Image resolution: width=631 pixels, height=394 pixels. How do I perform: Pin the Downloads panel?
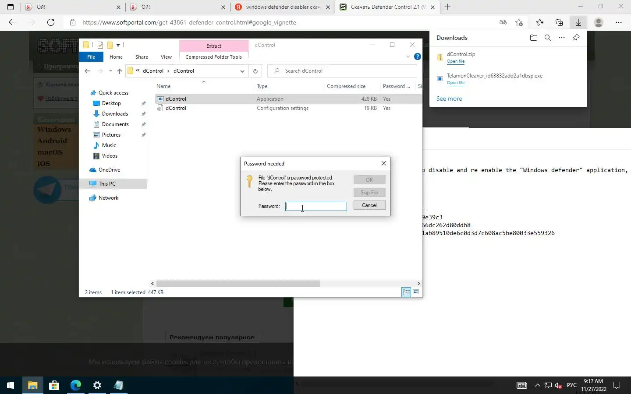click(576, 38)
